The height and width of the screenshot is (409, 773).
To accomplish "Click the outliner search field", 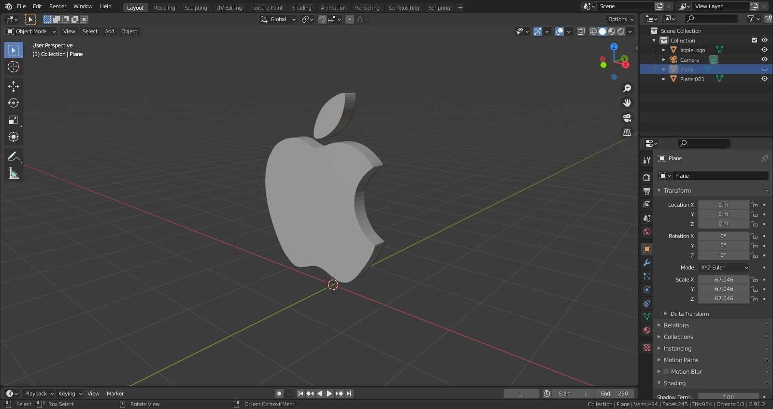I will pos(712,19).
